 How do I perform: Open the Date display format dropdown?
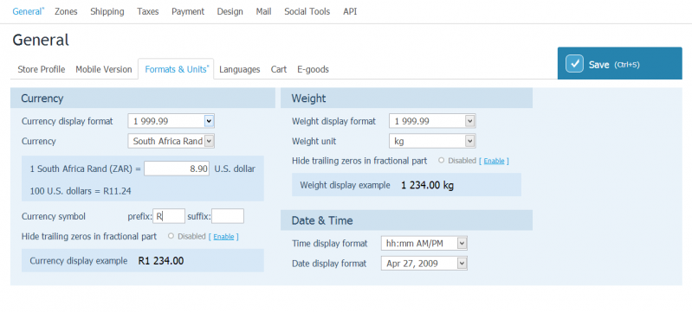(424, 264)
